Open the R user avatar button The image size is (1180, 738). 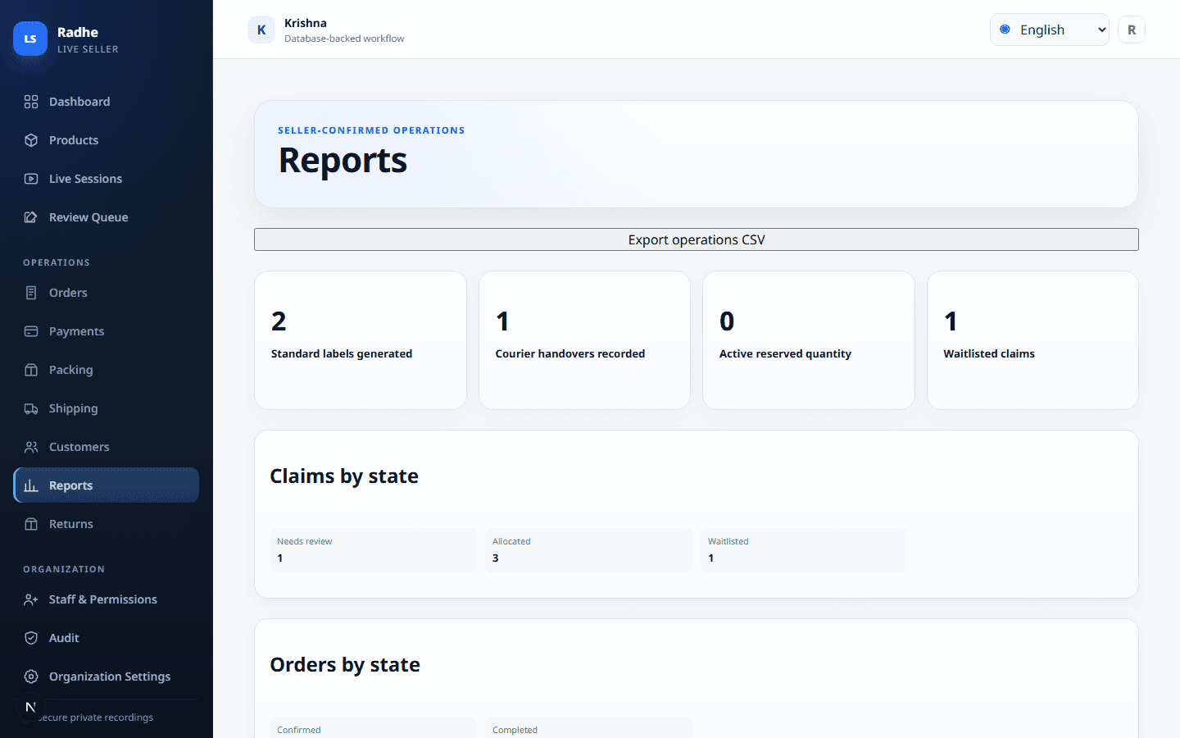(x=1132, y=30)
